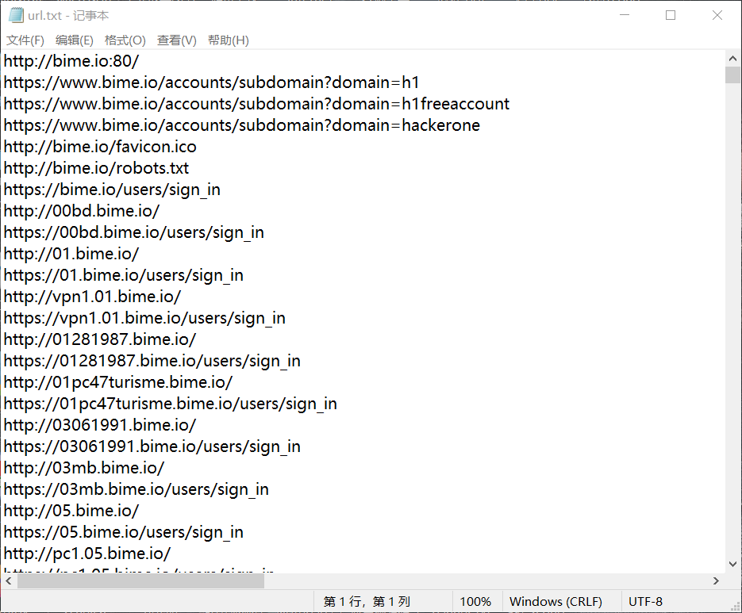Viewport: 742px width, 613px height.
Task: Click the horizontal scrollbar thumb
Action: click(x=140, y=580)
